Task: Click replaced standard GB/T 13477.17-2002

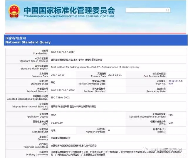Action: point(63,89)
